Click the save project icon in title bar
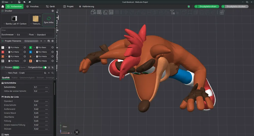This screenshot has width=254, height=136. 19,2
